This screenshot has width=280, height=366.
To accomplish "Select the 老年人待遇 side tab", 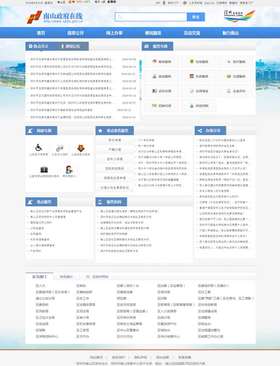I will click(115, 159).
